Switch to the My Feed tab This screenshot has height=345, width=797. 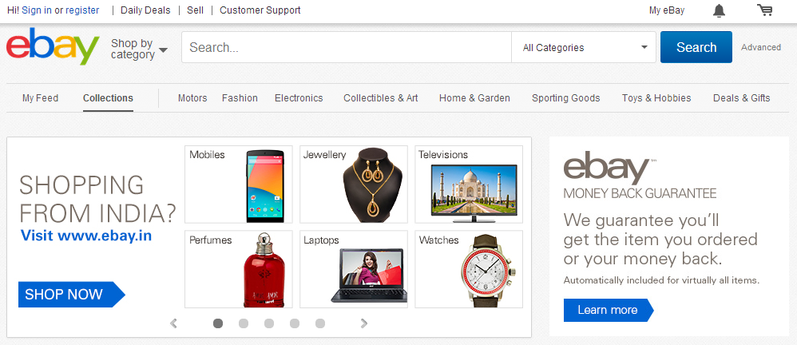pyautogui.click(x=40, y=98)
